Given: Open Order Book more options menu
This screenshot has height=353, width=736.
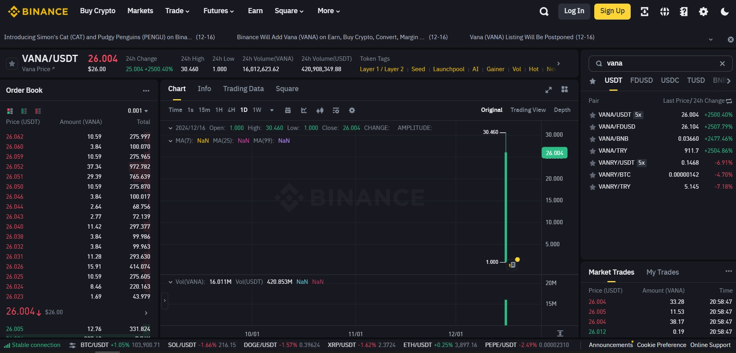Looking at the screenshot, I should click(146, 91).
